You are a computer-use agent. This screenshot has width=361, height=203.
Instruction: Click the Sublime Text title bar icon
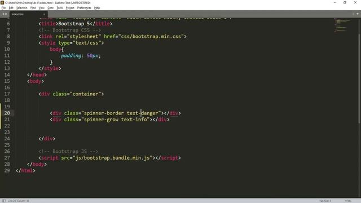2,2
